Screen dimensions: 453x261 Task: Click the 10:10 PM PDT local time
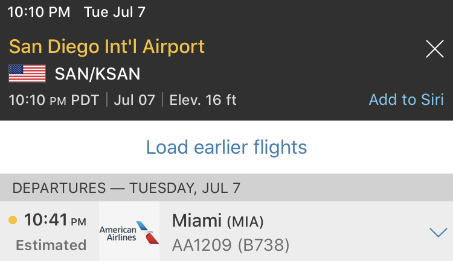pos(54,100)
